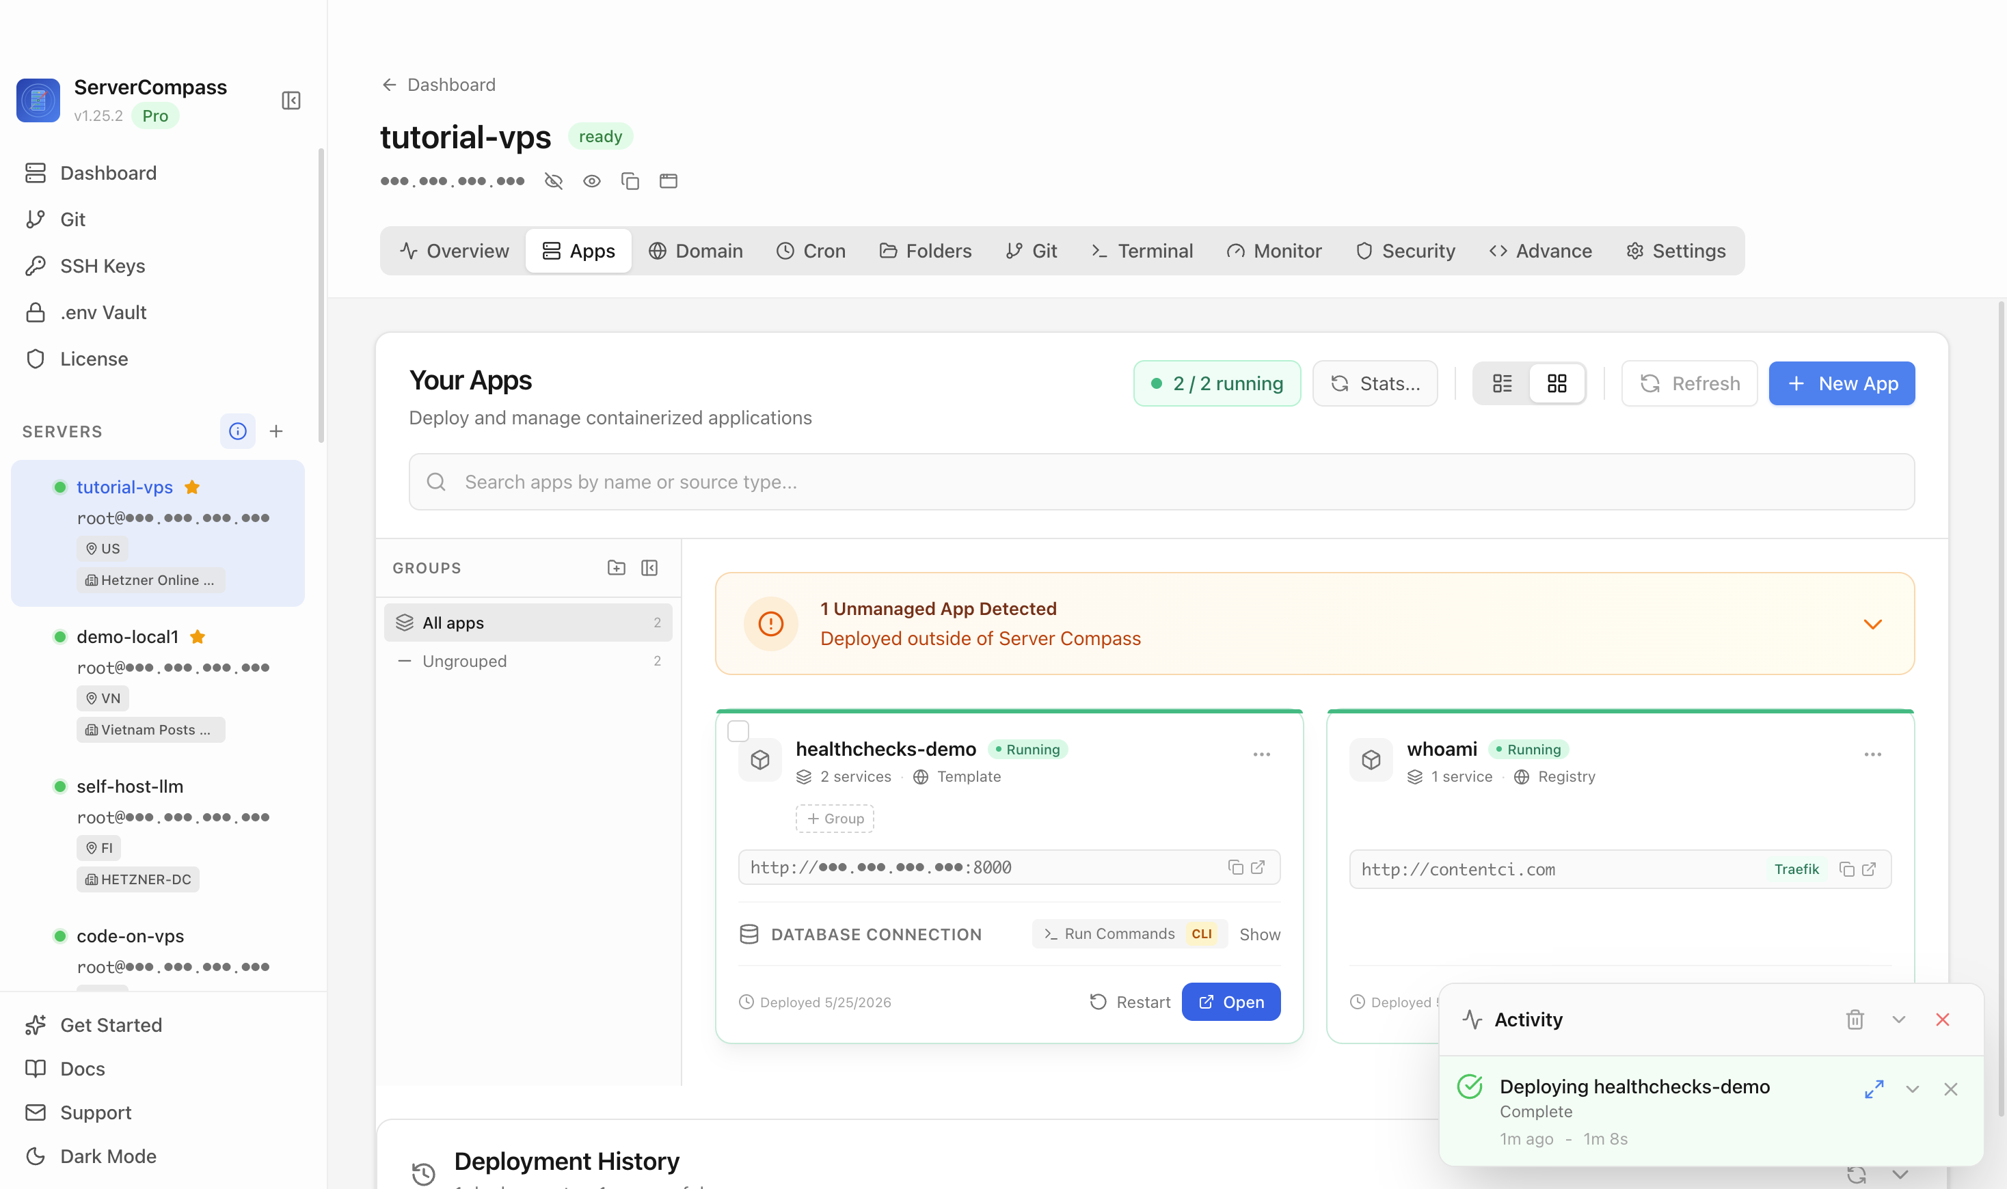Open the Domain tab

(696, 251)
